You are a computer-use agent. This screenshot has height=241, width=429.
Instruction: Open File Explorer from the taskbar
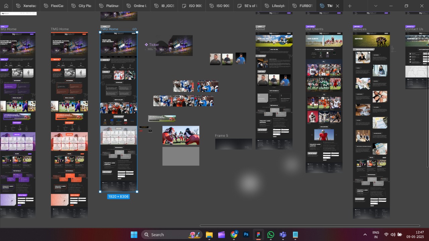tap(209, 235)
